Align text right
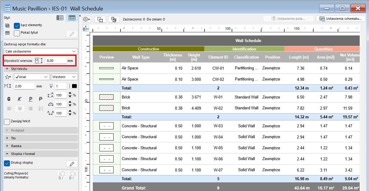The width and height of the screenshot is (369, 191). (x=30, y=108)
